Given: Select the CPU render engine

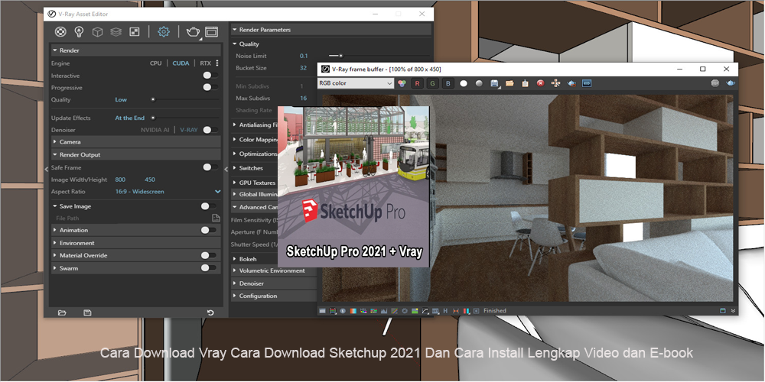Looking at the screenshot, I should click(155, 63).
